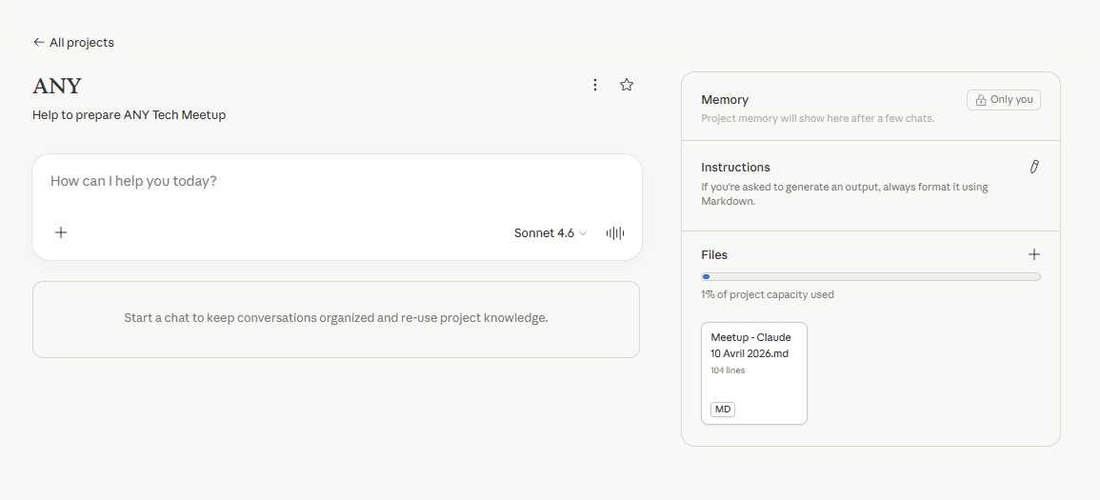Open the three-dot project options menu

point(595,85)
